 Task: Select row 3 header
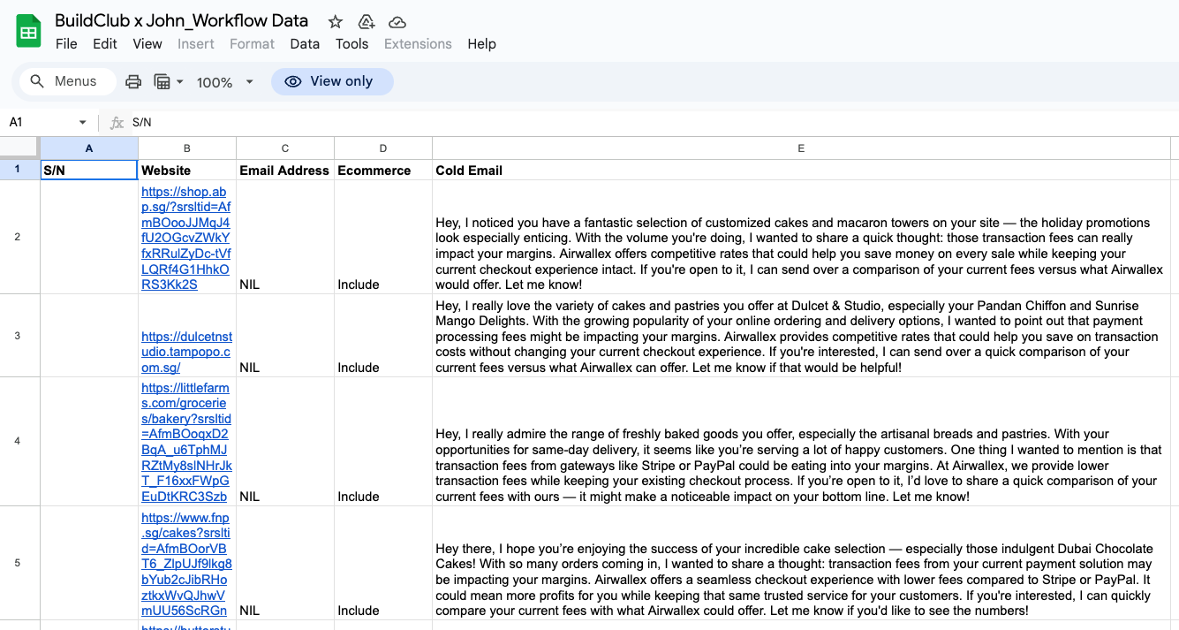coord(20,336)
